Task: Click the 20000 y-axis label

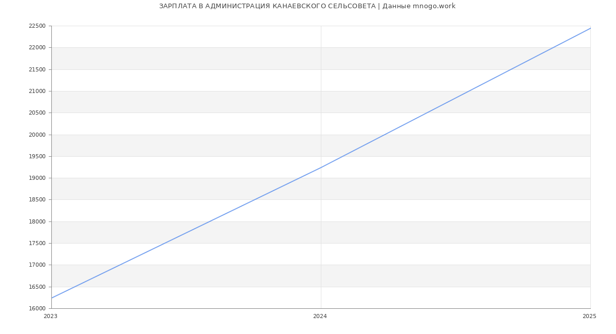Action: coord(37,135)
